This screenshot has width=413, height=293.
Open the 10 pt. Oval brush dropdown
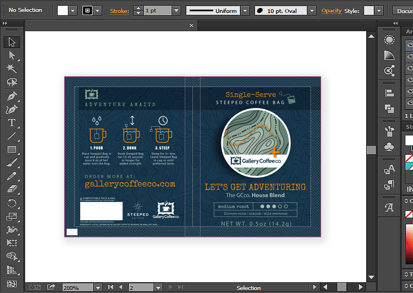[312, 11]
